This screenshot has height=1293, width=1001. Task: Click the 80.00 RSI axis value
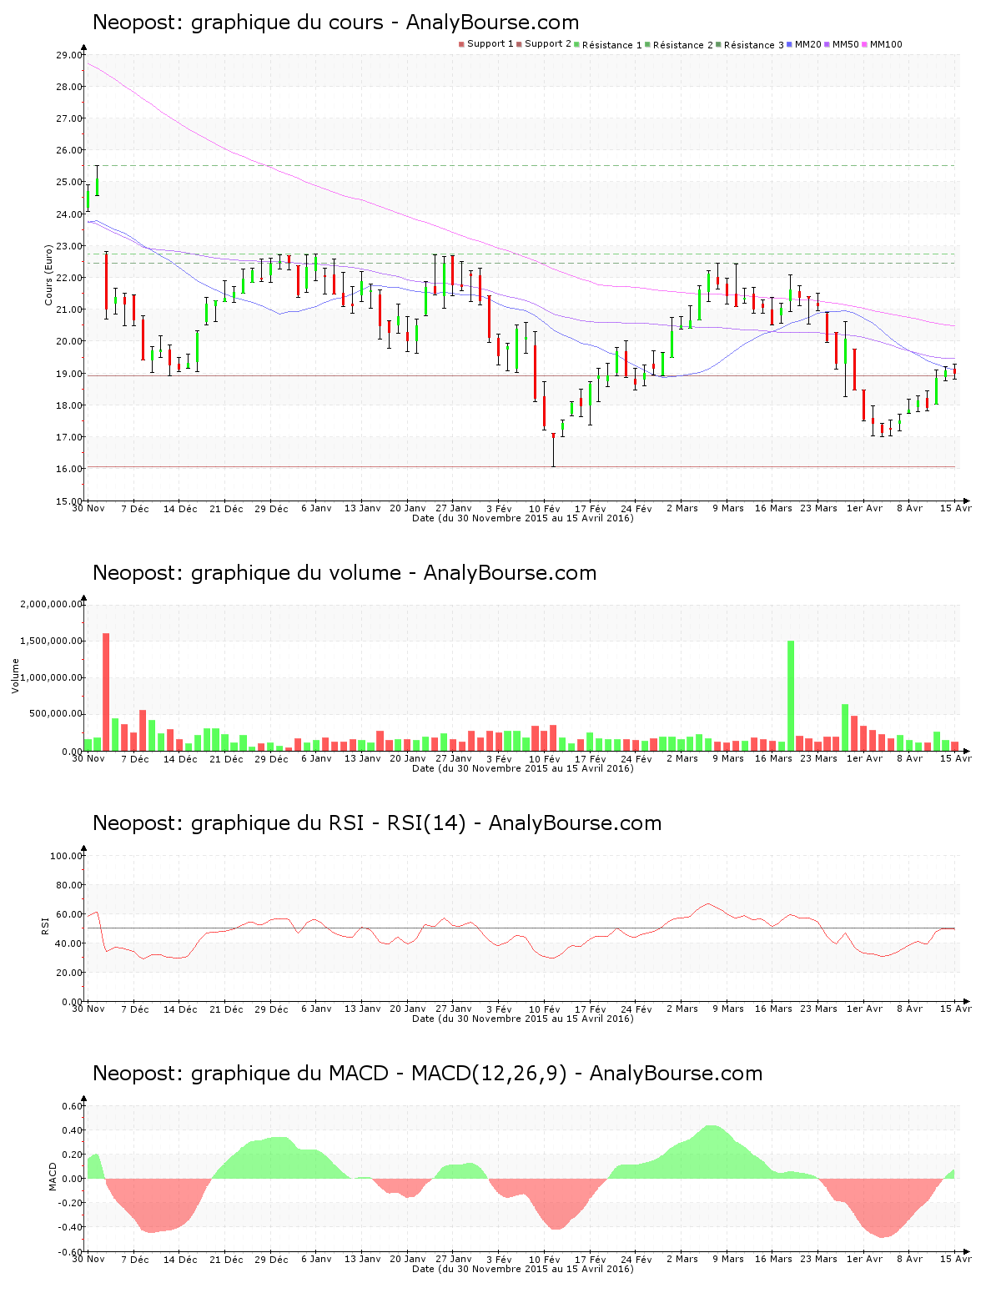[x=68, y=885]
